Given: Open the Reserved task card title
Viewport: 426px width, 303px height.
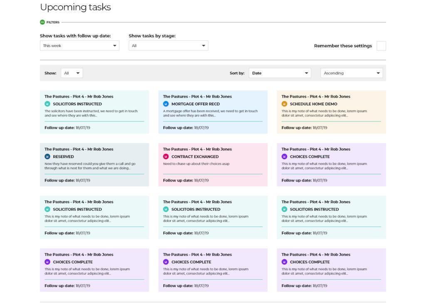Looking at the screenshot, I should click(79, 149).
